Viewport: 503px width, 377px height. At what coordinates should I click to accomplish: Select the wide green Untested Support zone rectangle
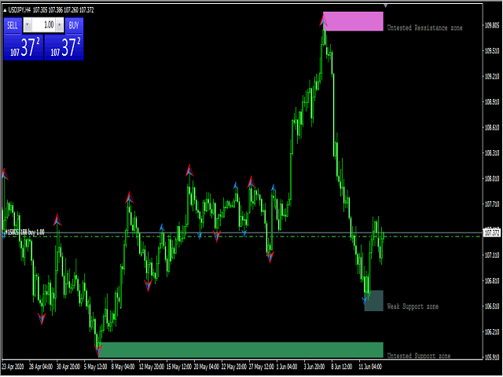click(x=240, y=350)
